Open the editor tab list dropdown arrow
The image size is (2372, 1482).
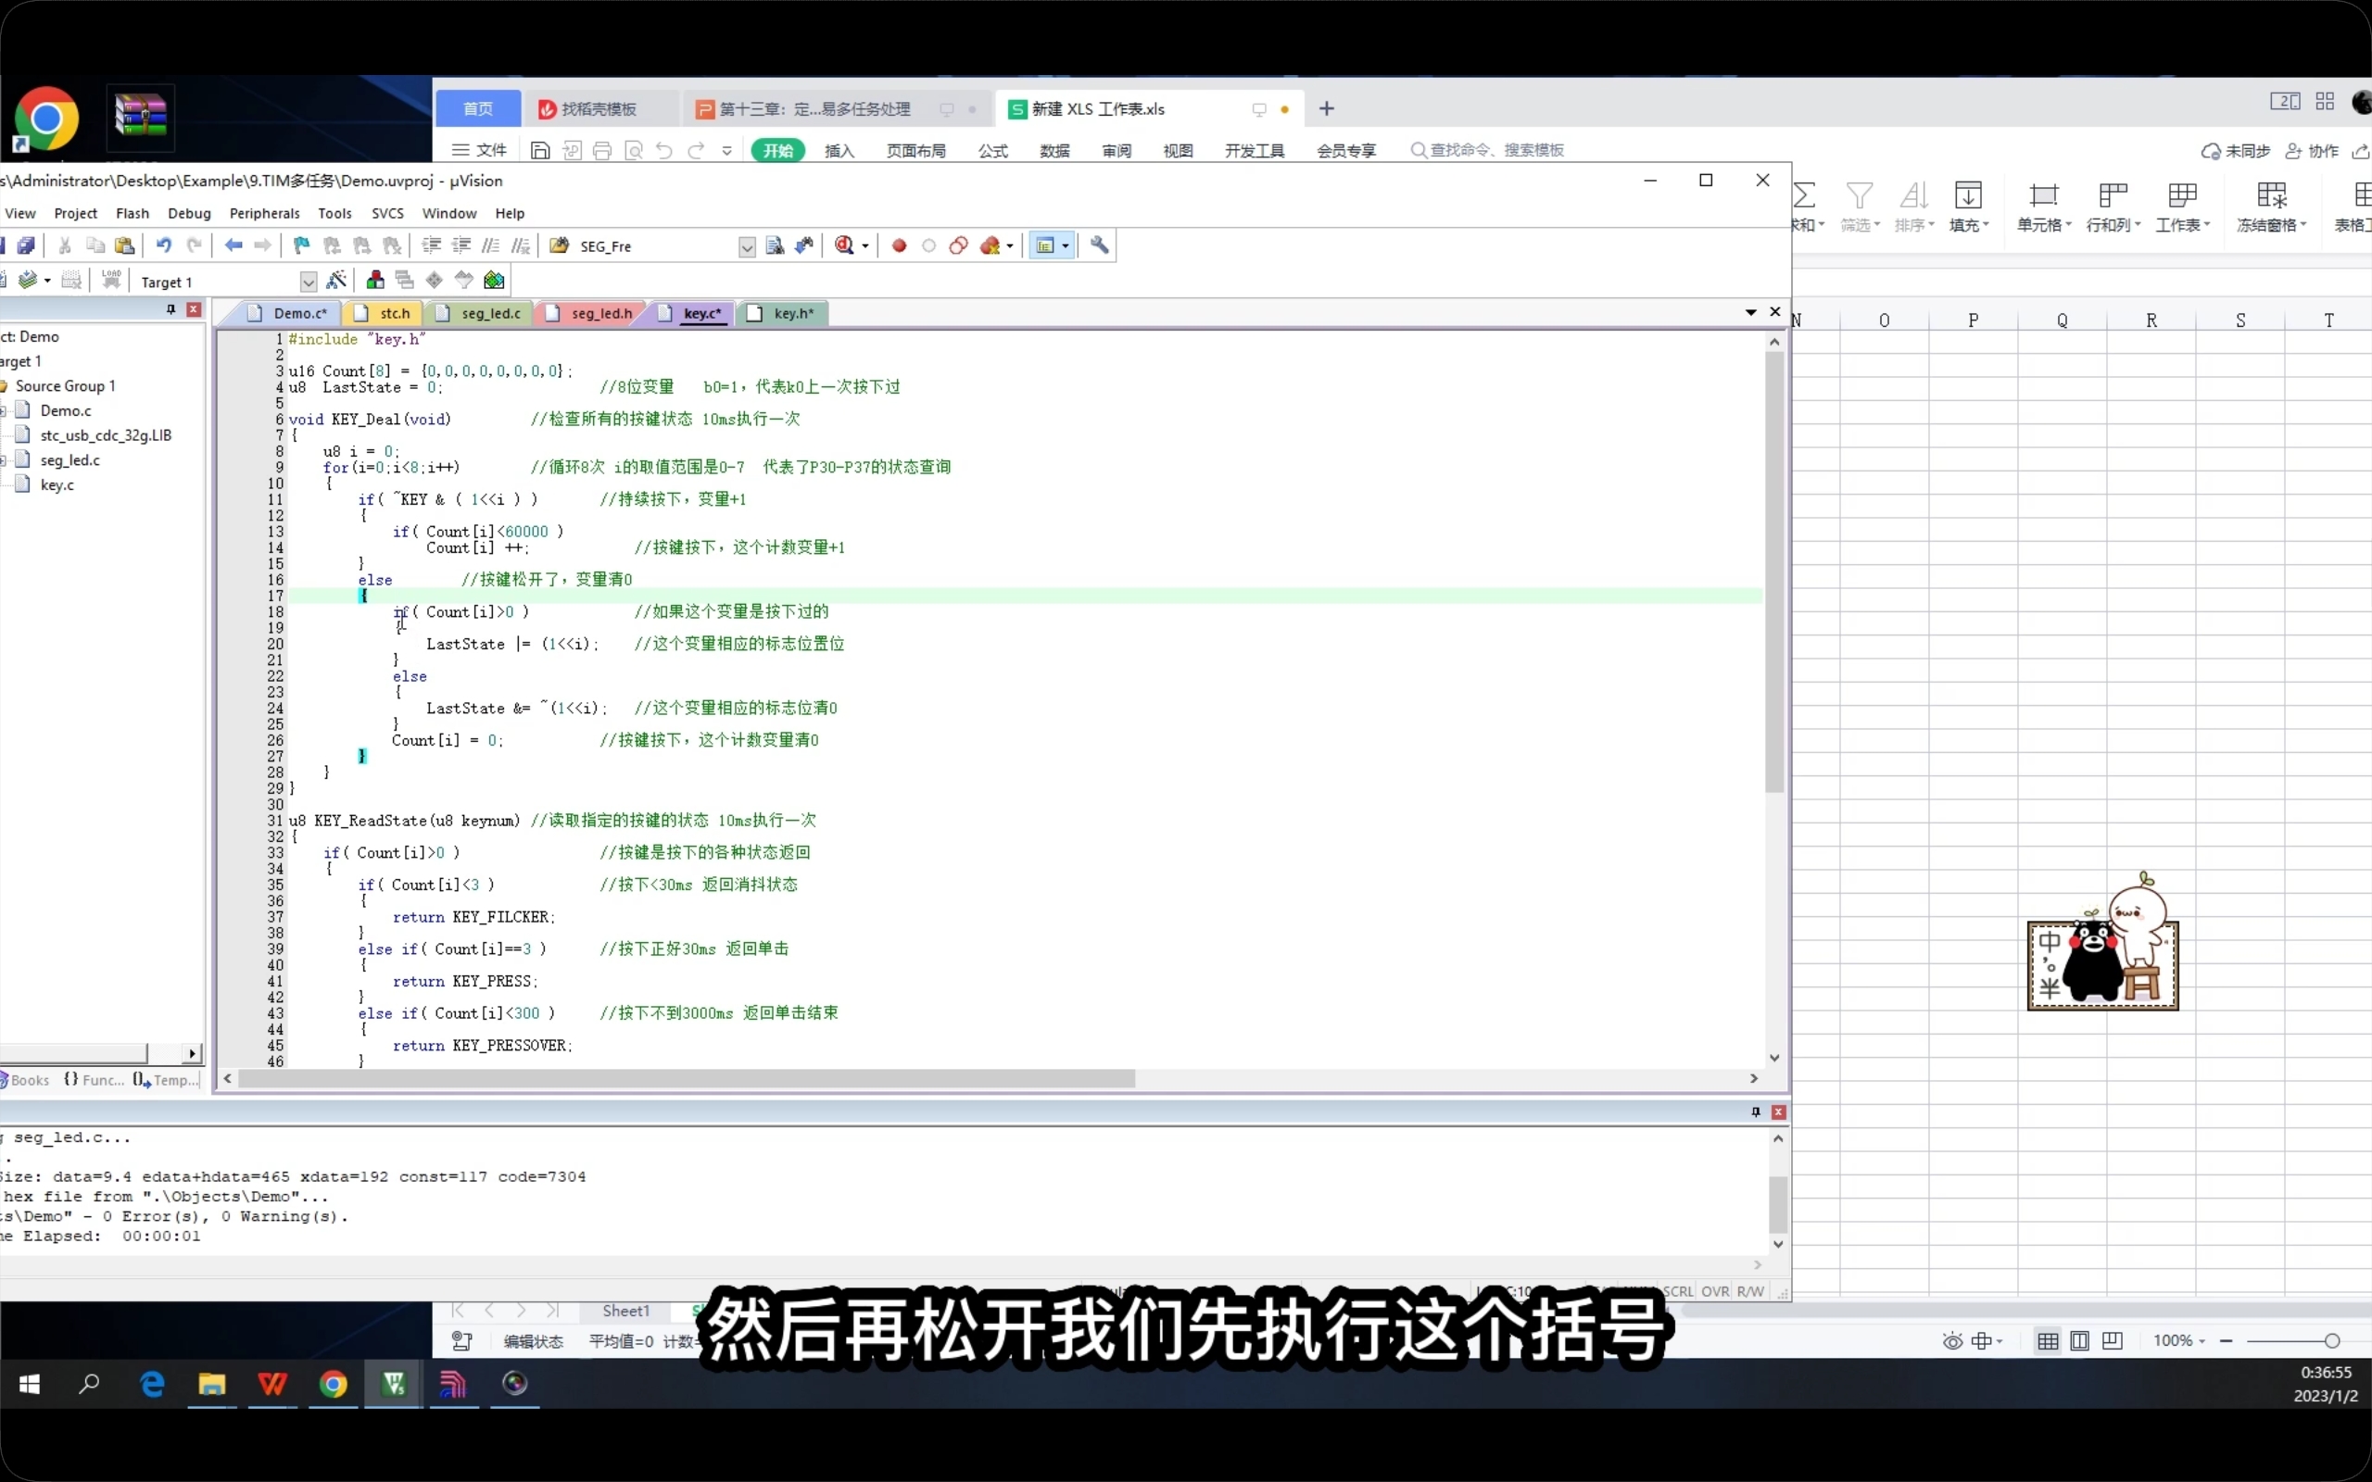1750,312
